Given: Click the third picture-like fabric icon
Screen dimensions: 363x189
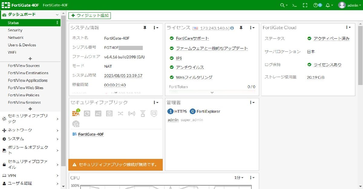Looking at the screenshot, I should coord(98,114).
